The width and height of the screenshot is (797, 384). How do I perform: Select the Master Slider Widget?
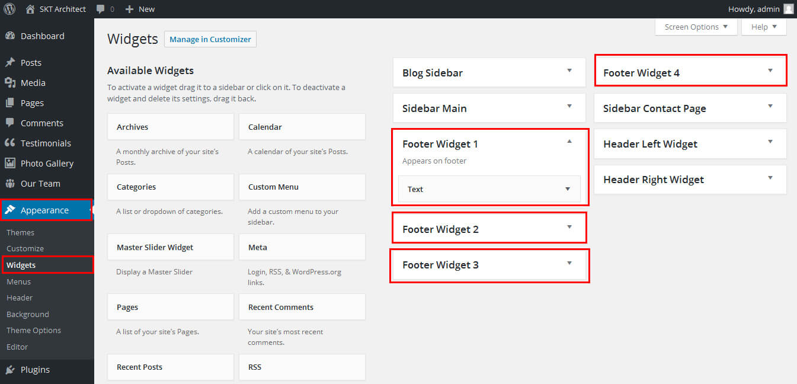point(171,247)
